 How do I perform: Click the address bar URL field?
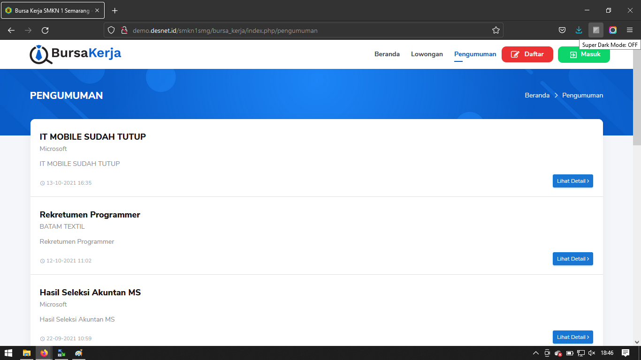coord(300,30)
